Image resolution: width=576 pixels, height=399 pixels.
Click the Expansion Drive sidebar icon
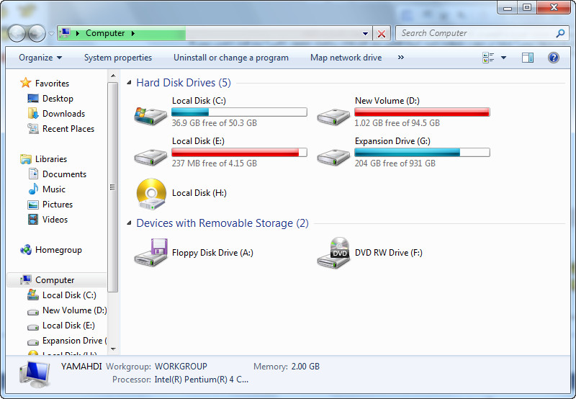pos(33,342)
